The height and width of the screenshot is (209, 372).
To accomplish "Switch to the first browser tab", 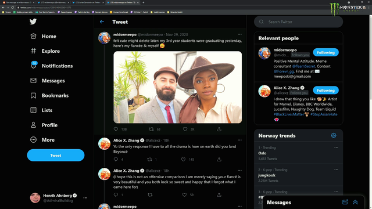I will [x=19, y=2].
